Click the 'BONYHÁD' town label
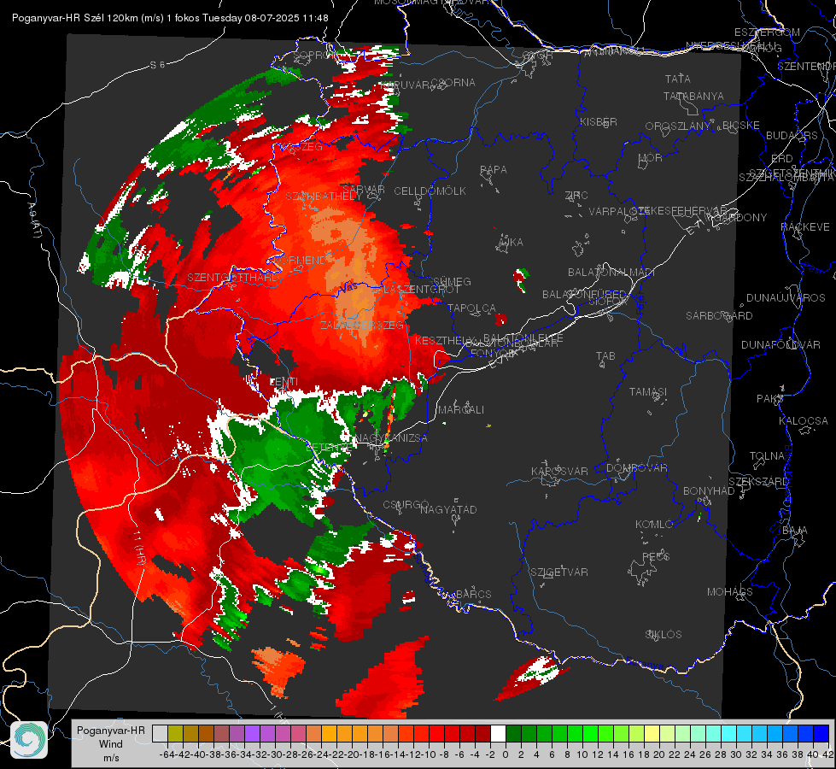The width and height of the screenshot is (836, 769). pyautogui.click(x=709, y=491)
